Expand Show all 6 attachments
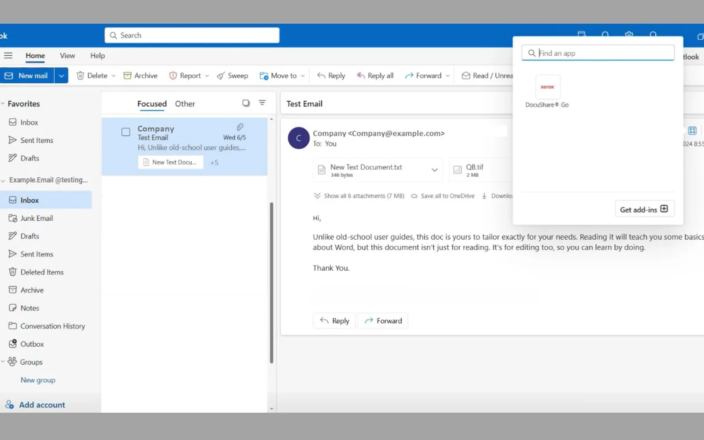This screenshot has width=704, height=440. pyautogui.click(x=359, y=196)
